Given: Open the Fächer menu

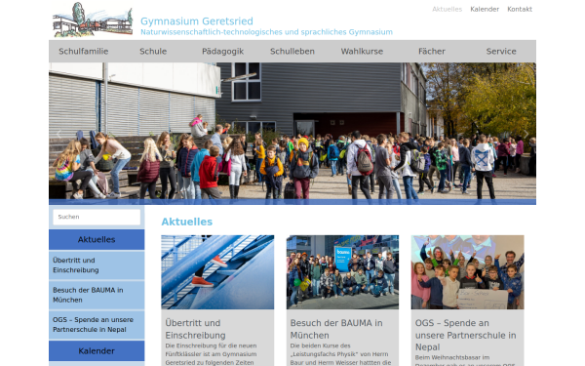Looking at the screenshot, I should 432,52.
